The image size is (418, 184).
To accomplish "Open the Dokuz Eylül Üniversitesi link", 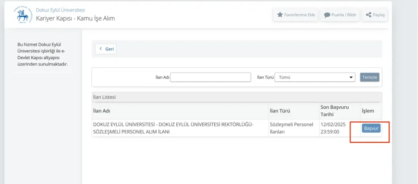I will pos(60,10).
